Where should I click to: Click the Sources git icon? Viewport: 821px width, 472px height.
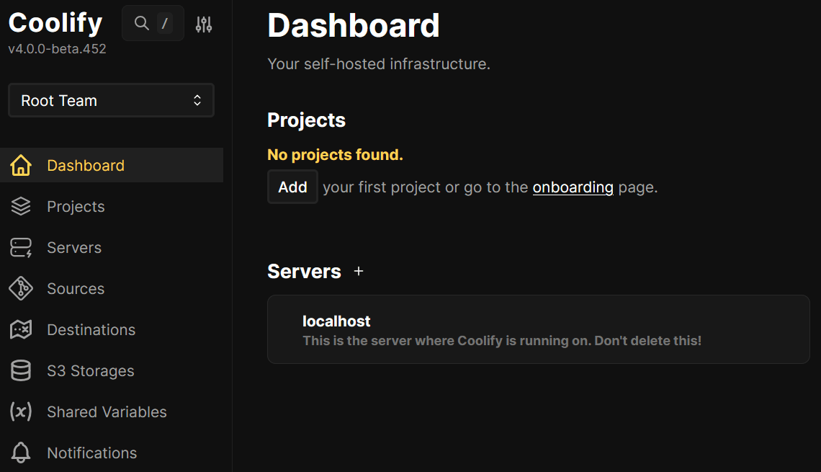click(21, 289)
